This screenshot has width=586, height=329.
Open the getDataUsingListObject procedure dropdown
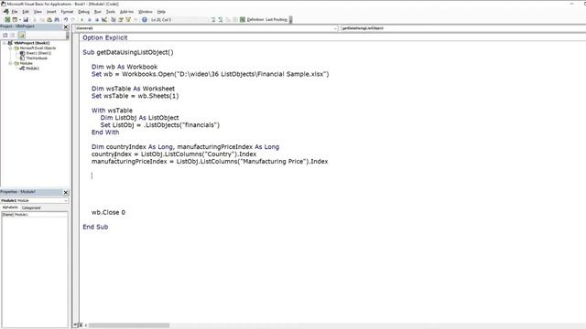pyautogui.click(x=463, y=28)
